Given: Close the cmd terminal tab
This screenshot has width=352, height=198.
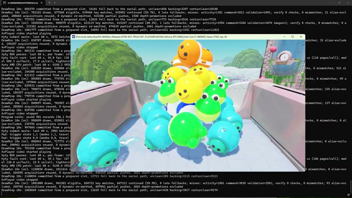Looking at the screenshot, I should pyautogui.click(x=42, y=3).
